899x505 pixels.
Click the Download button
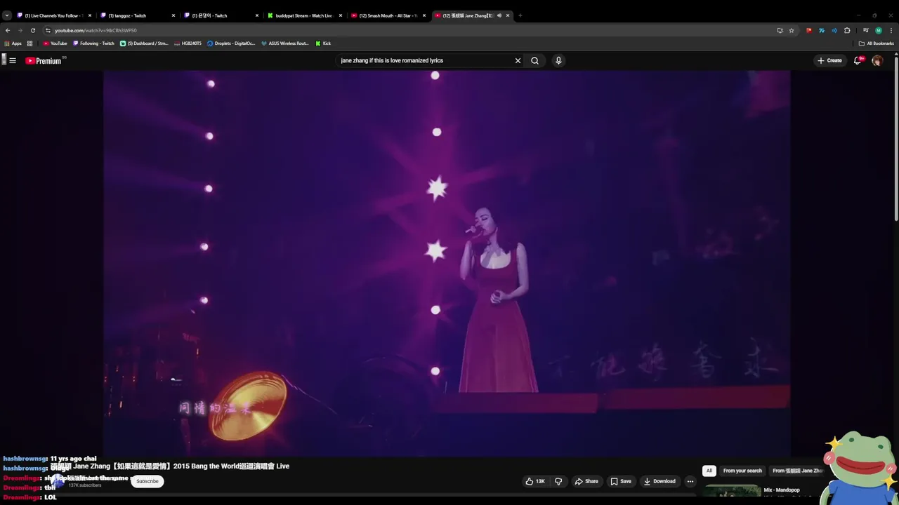(660, 481)
